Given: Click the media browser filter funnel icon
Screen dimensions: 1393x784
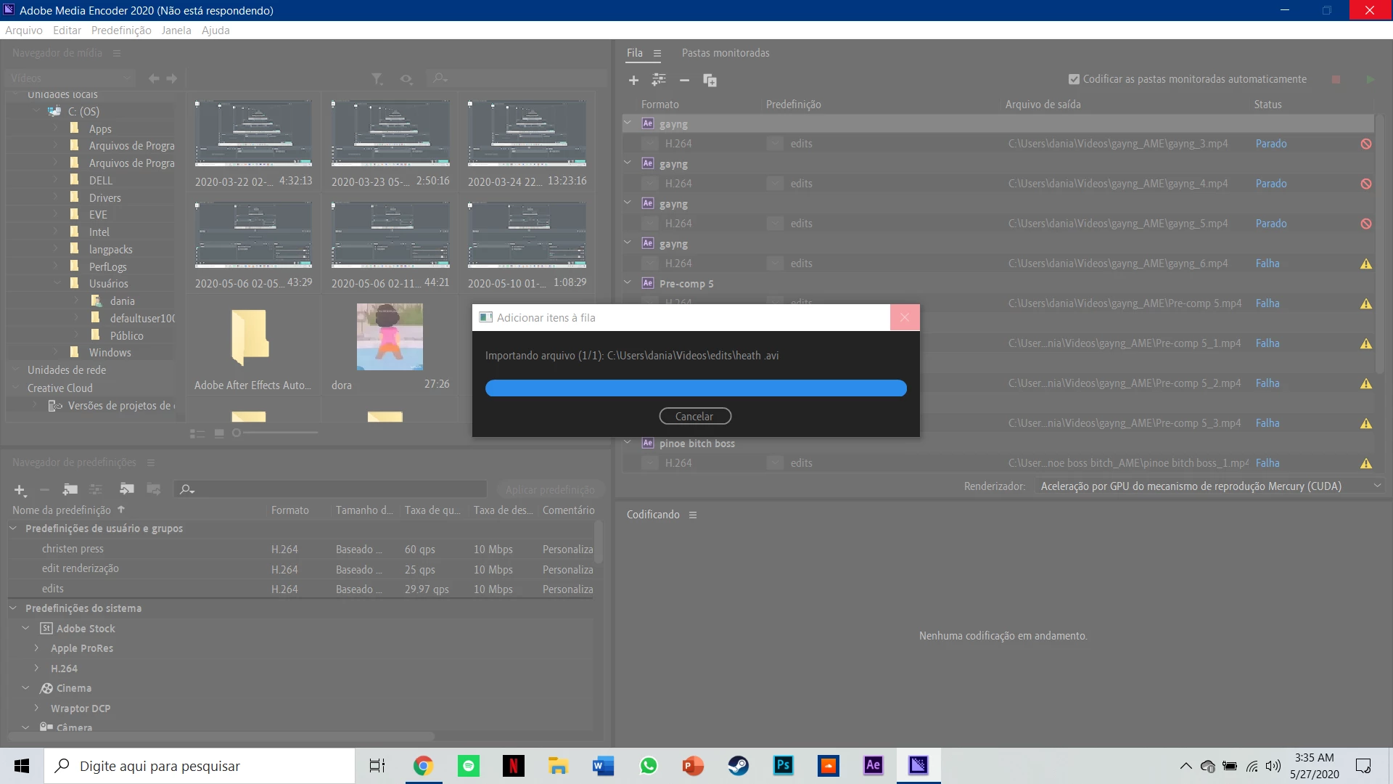Looking at the screenshot, I should [377, 78].
